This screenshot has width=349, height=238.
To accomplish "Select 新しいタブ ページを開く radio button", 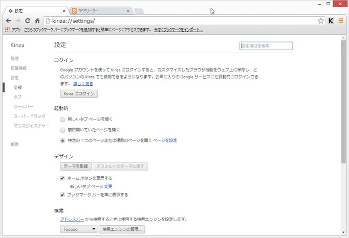I will pos(62,120).
